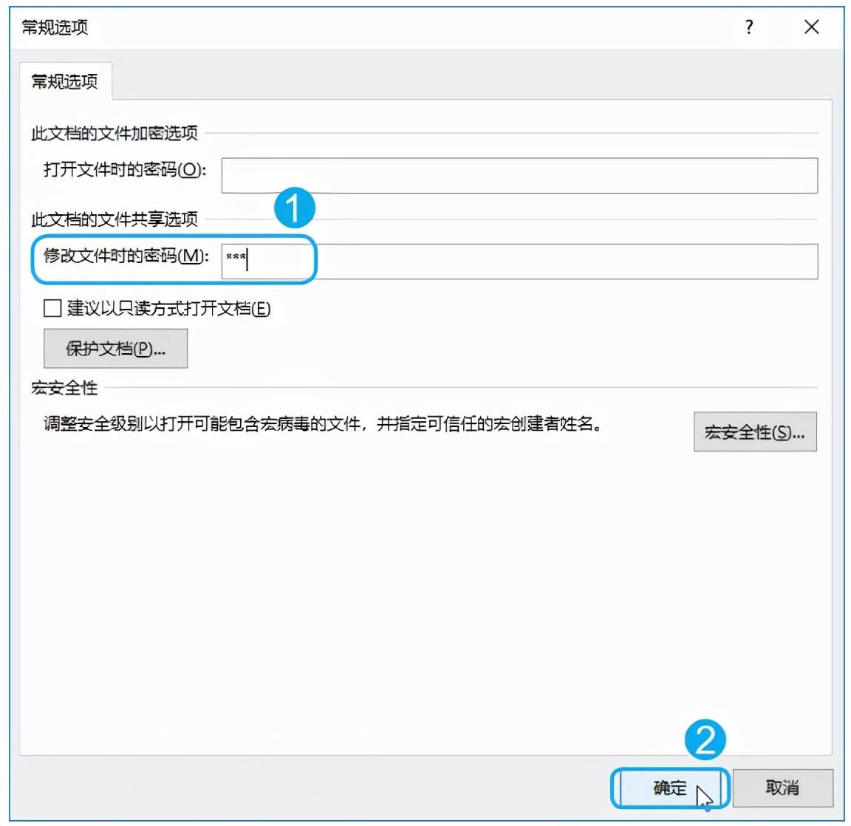Viewport: 851px width, 826px height.
Task: Click the 保护文档(P) button
Action: click(115, 348)
